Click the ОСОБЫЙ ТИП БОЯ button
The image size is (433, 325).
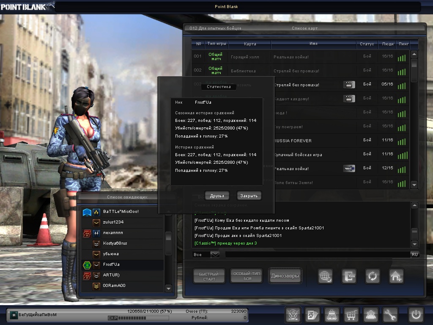[247, 276]
